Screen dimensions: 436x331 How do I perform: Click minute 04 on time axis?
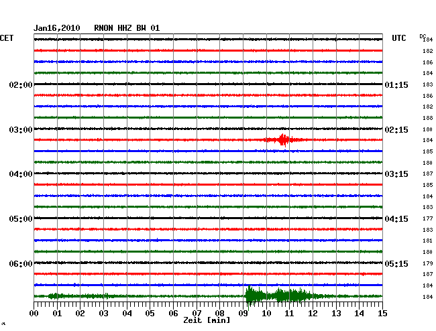(x=127, y=313)
